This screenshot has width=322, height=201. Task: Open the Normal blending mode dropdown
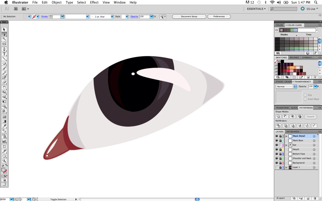point(286,86)
